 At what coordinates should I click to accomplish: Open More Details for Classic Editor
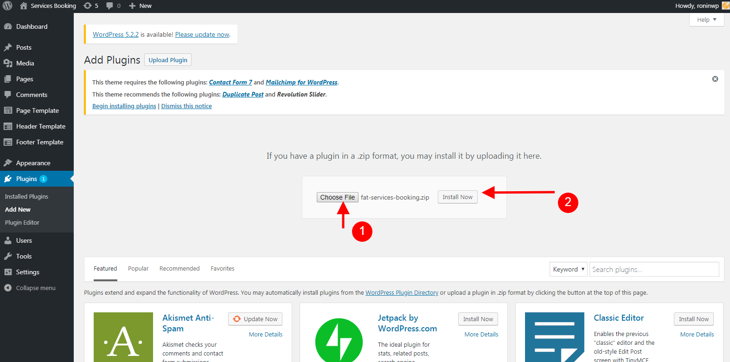coord(697,334)
